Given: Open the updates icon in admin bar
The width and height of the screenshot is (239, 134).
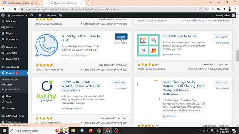Looking at the screenshot, I should [x=33, y=15].
